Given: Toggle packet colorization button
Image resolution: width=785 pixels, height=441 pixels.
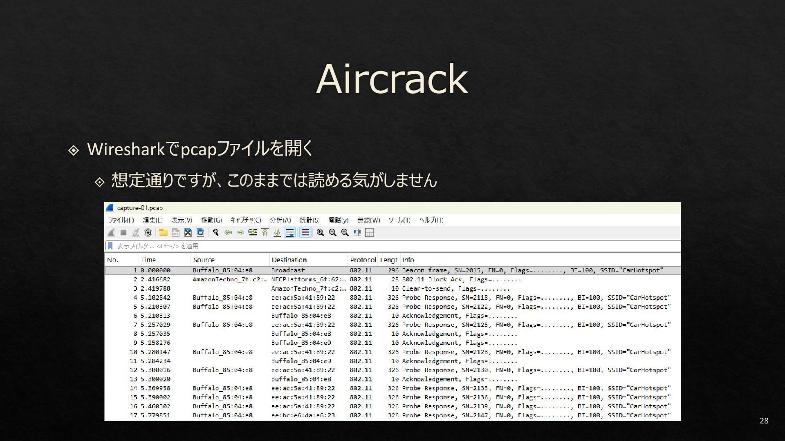Looking at the screenshot, I should [305, 233].
